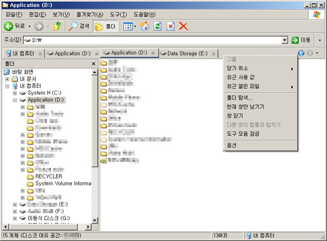This screenshot has height=241, width=327.
Task: Open the 편집(E) menu
Action: click(37, 15)
